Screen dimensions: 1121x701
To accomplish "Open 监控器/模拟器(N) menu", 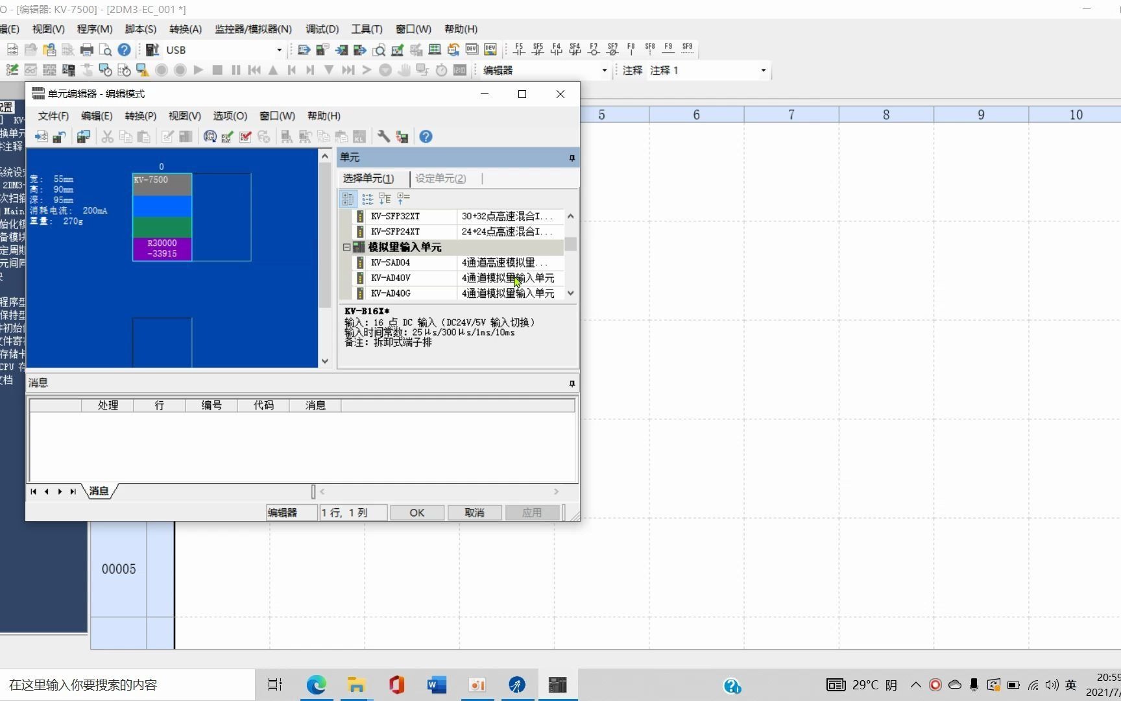I will click(253, 29).
